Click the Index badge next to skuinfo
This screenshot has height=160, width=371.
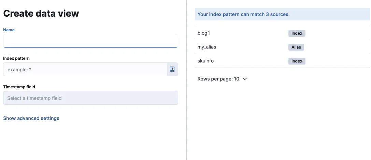coord(297,61)
